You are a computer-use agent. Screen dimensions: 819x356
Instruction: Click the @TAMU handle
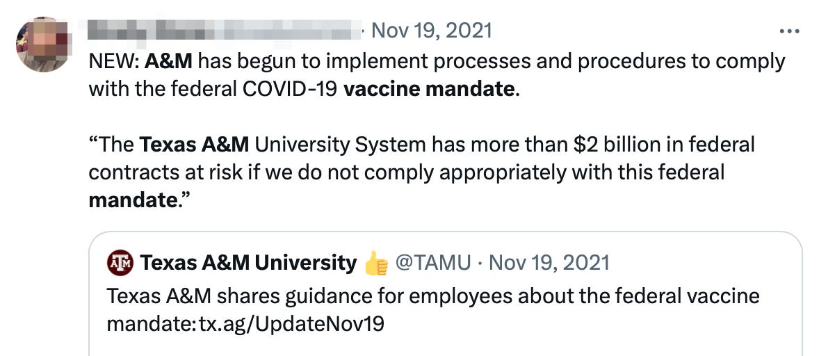pos(432,263)
